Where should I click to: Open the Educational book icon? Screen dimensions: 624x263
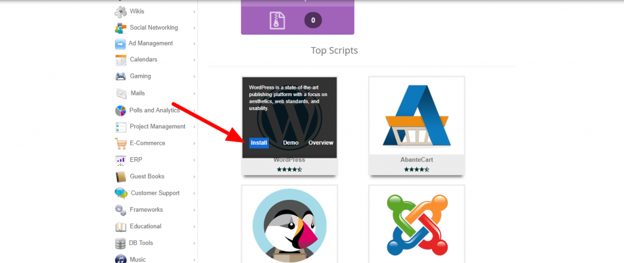point(121,226)
